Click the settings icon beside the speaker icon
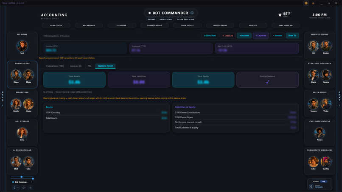Image resolution: width=342 pixels, height=192 pixels. tap(31, 188)
